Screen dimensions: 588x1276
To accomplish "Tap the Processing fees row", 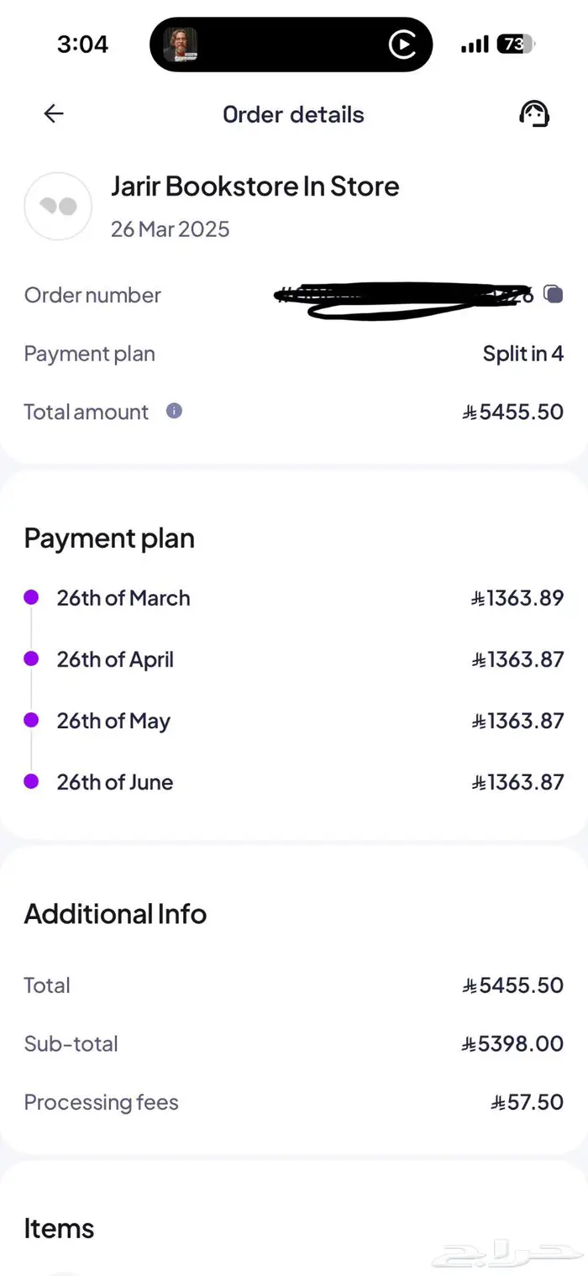I will click(294, 1102).
